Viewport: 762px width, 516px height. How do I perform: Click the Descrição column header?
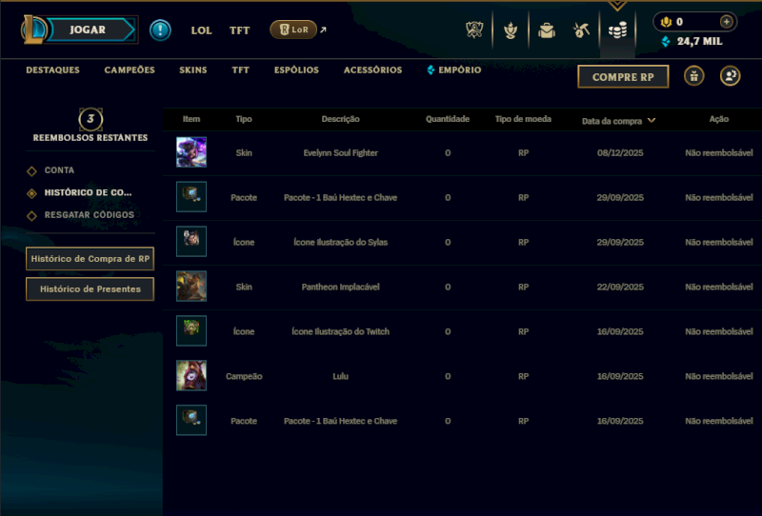pyautogui.click(x=340, y=119)
